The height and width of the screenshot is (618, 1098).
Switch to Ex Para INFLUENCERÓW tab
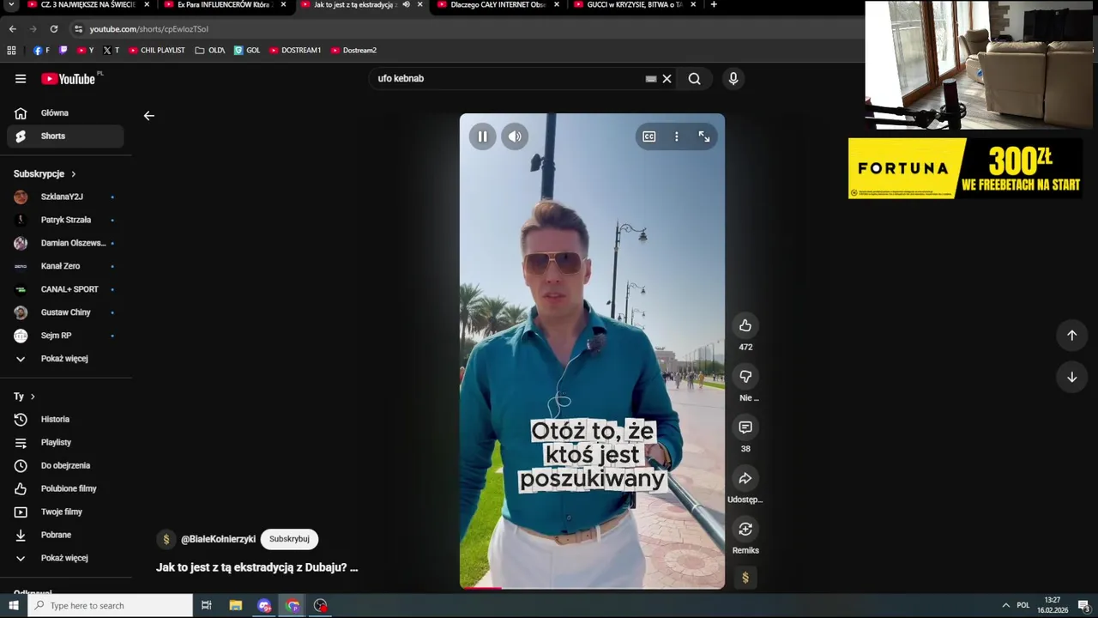(x=225, y=5)
